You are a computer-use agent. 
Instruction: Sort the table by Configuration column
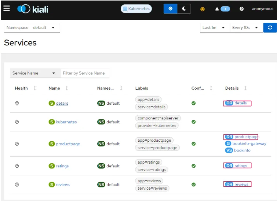(211, 88)
